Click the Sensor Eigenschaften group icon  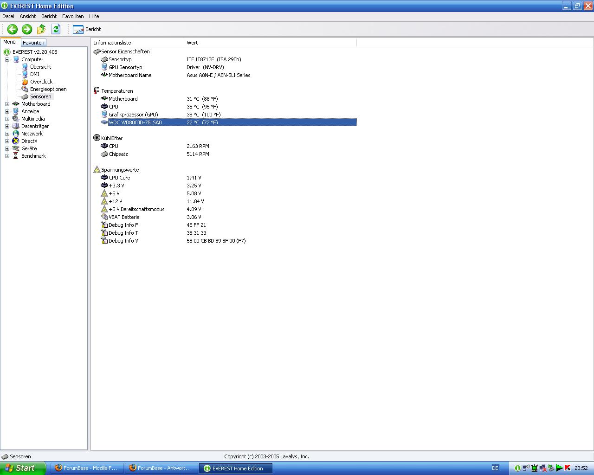tap(97, 51)
